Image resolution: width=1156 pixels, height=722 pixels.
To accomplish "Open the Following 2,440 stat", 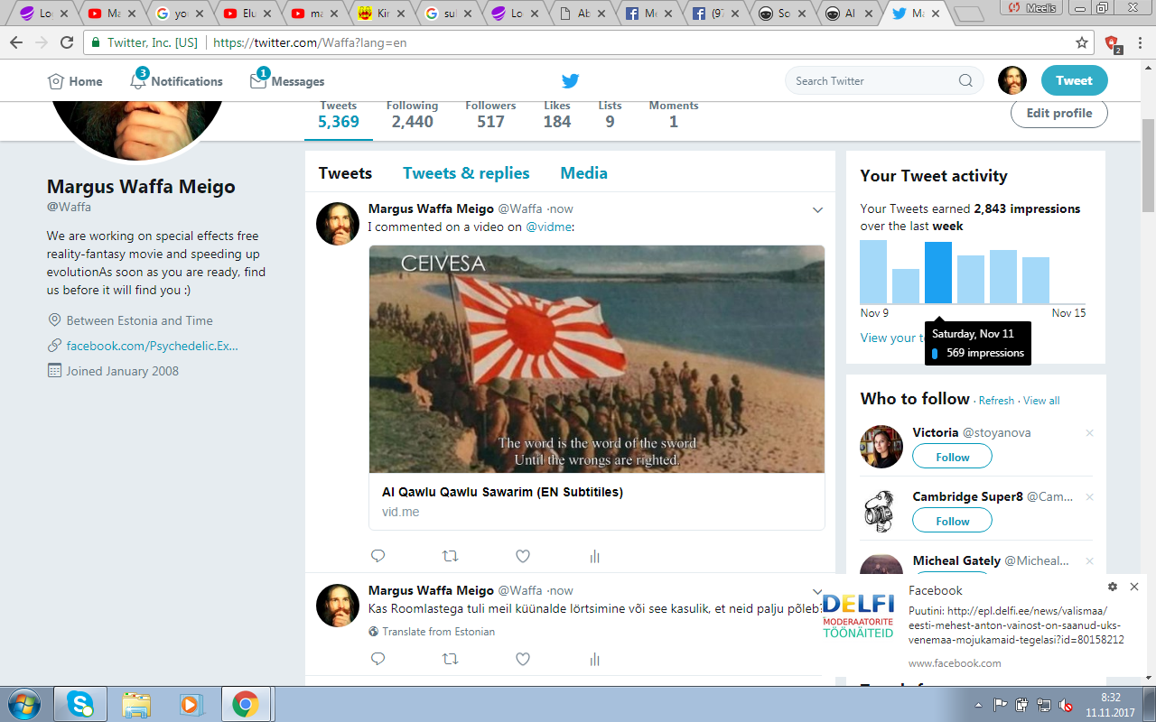I will click(x=412, y=115).
